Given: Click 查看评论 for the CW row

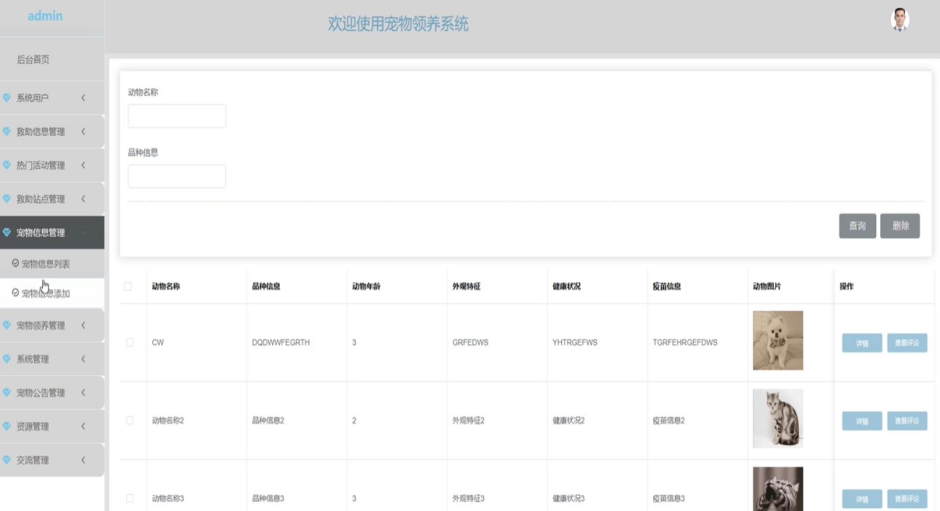Looking at the screenshot, I should (907, 343).
